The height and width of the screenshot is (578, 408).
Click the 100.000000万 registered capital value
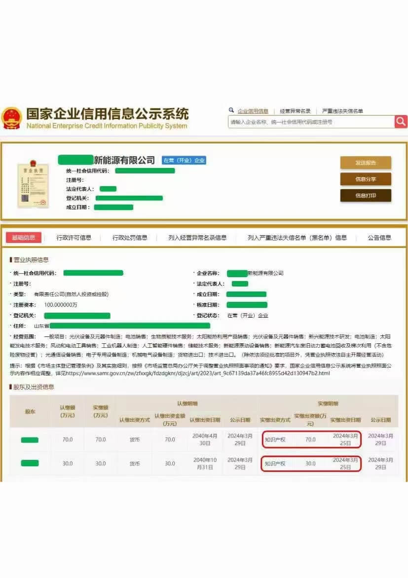tap(61, 305)
